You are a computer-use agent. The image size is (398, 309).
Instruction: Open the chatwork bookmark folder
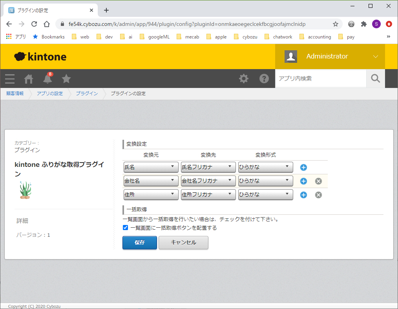(278, 37)
